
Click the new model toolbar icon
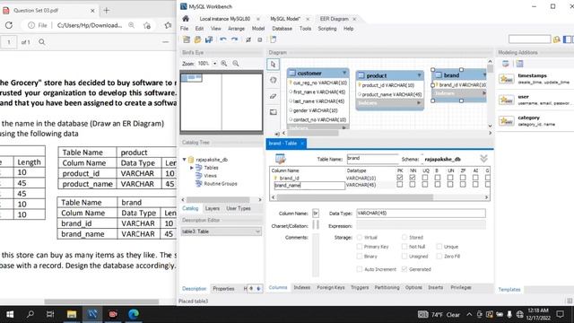pyautogui.click(x=187, y=39)
